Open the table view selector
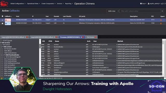Viewport: 166px width, 93px height. [x=113, y=11]
